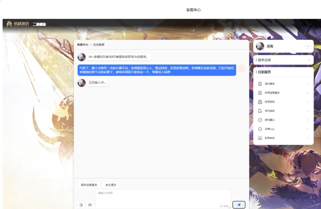
Task: Click the pink avatar circle beside blue message
Action: pyautogui.click(x=242, y=68)
